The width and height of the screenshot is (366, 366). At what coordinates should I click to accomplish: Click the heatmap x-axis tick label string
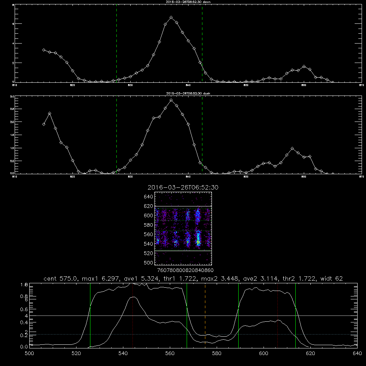[186, 270]
